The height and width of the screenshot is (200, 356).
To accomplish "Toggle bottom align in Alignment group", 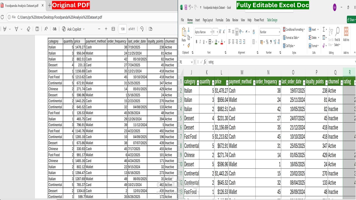I will click(237, 31).
